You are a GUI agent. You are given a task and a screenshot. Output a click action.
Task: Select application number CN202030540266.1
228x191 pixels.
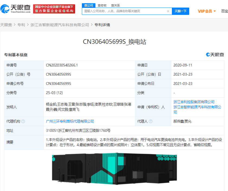62,65
